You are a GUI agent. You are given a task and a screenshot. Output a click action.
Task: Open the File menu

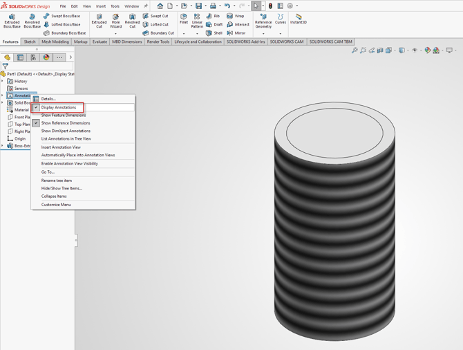click(63, 6)
